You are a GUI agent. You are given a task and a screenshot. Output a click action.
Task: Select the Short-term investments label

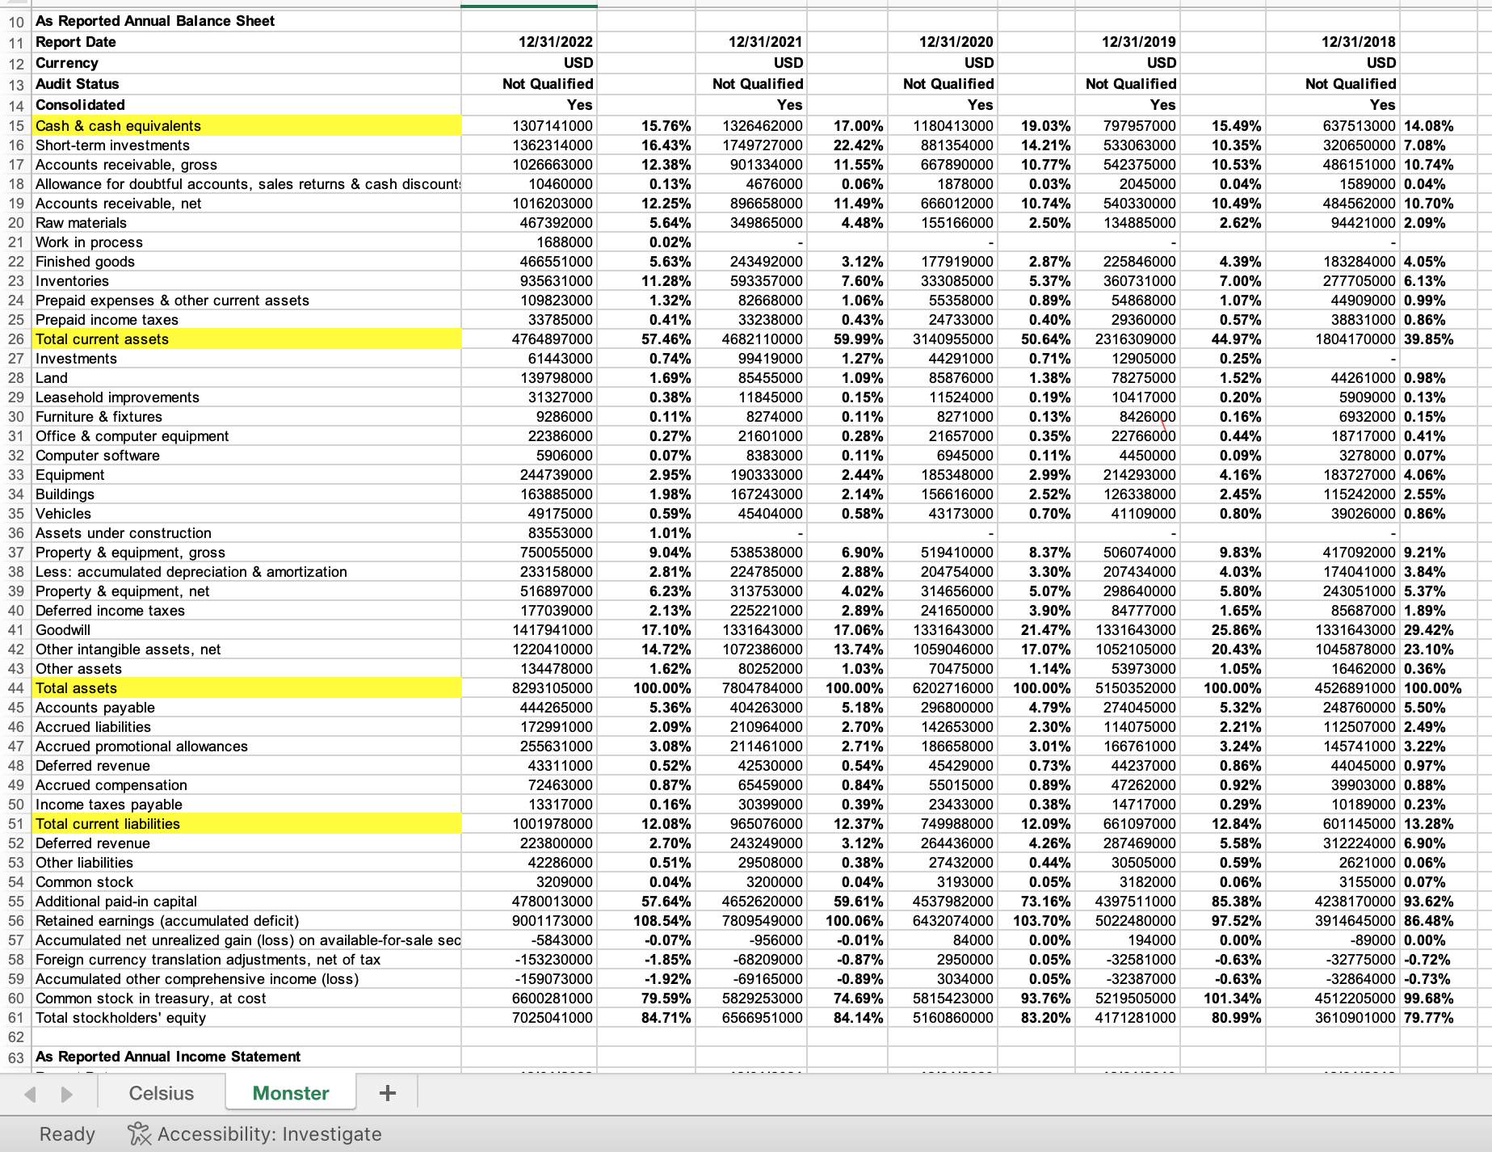tap(247, 145)
